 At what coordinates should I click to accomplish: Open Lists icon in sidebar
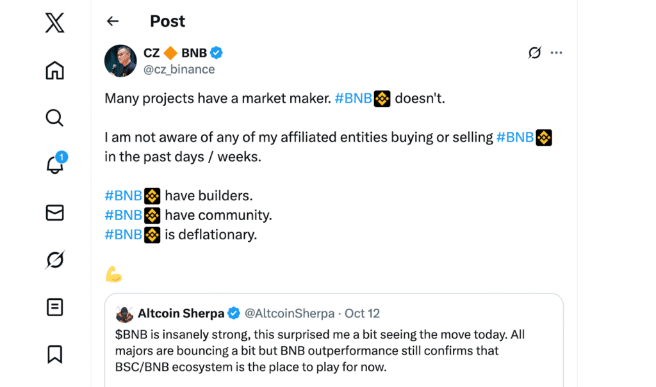coord(54,307)
